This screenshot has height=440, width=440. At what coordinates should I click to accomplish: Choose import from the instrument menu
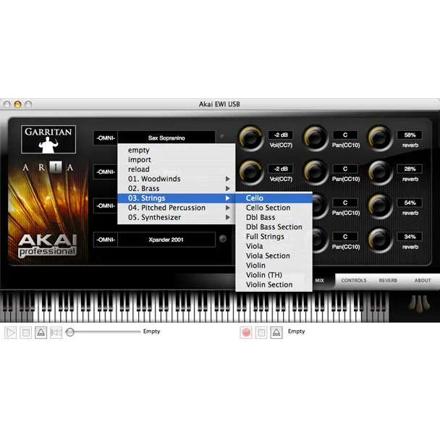click(177, 160)
